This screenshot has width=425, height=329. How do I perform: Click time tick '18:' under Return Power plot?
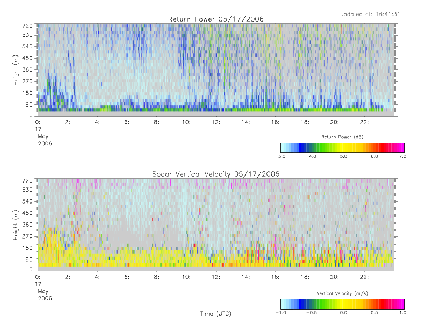coord(305,122)
